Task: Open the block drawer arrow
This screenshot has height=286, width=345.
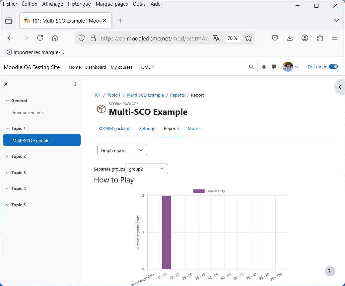Action: point(340,87)
